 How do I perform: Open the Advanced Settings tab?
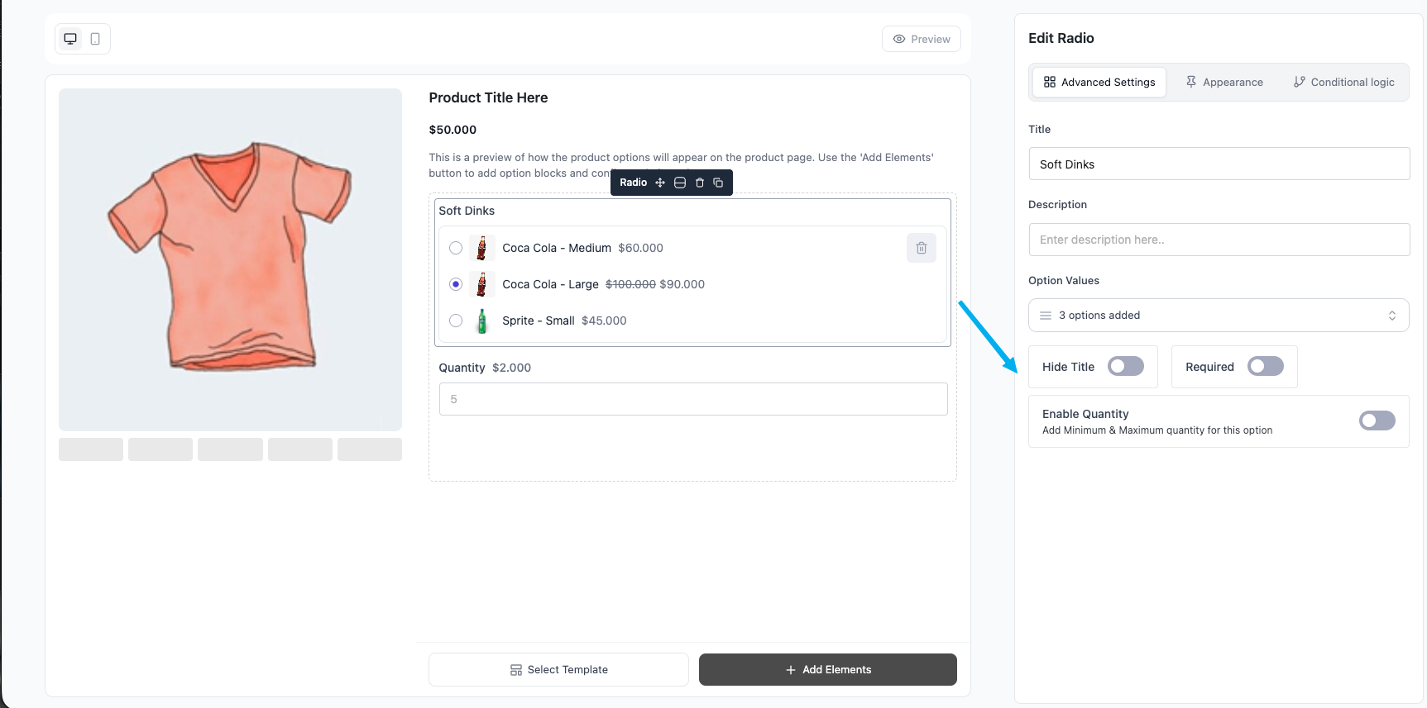[1099, 82]
